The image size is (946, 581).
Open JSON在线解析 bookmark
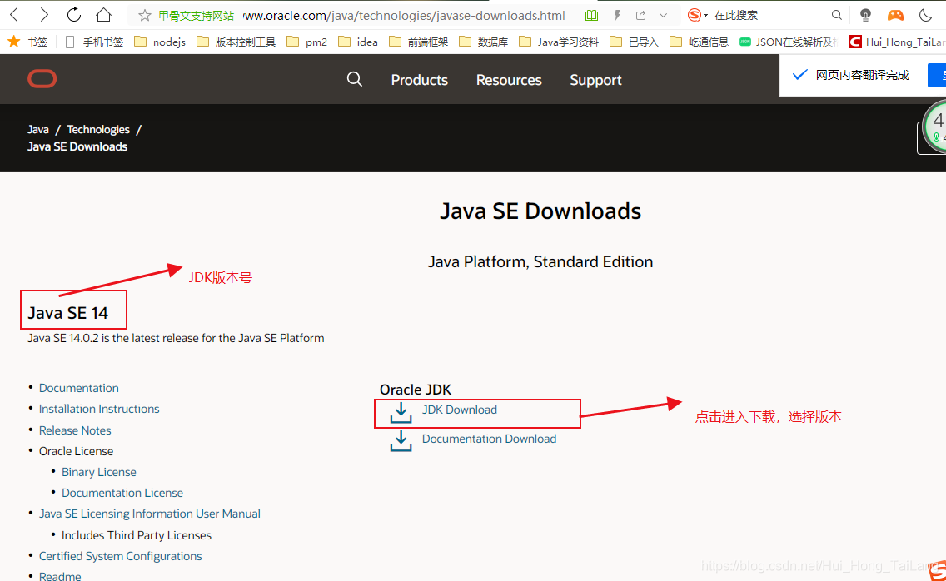click(788, 42)
